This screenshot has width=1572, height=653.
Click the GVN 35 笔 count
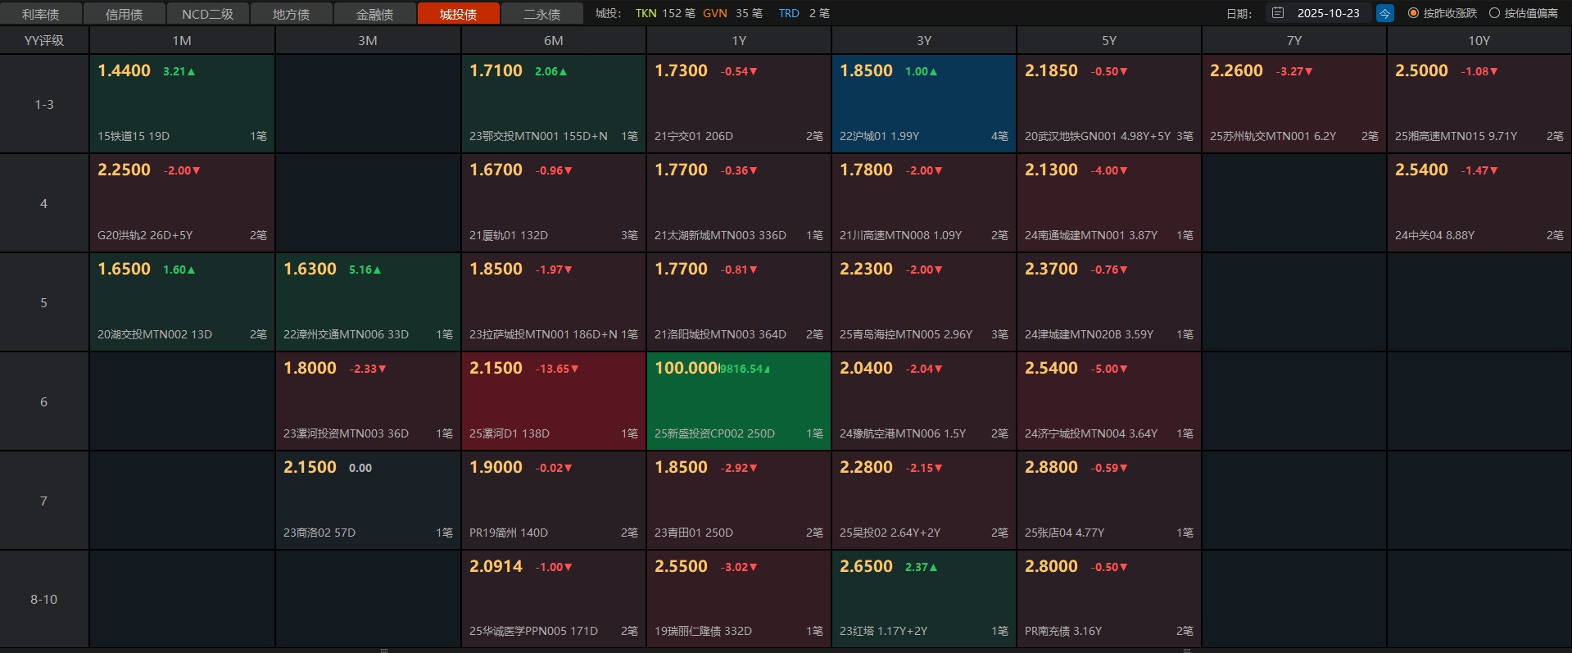coord(732,13)
